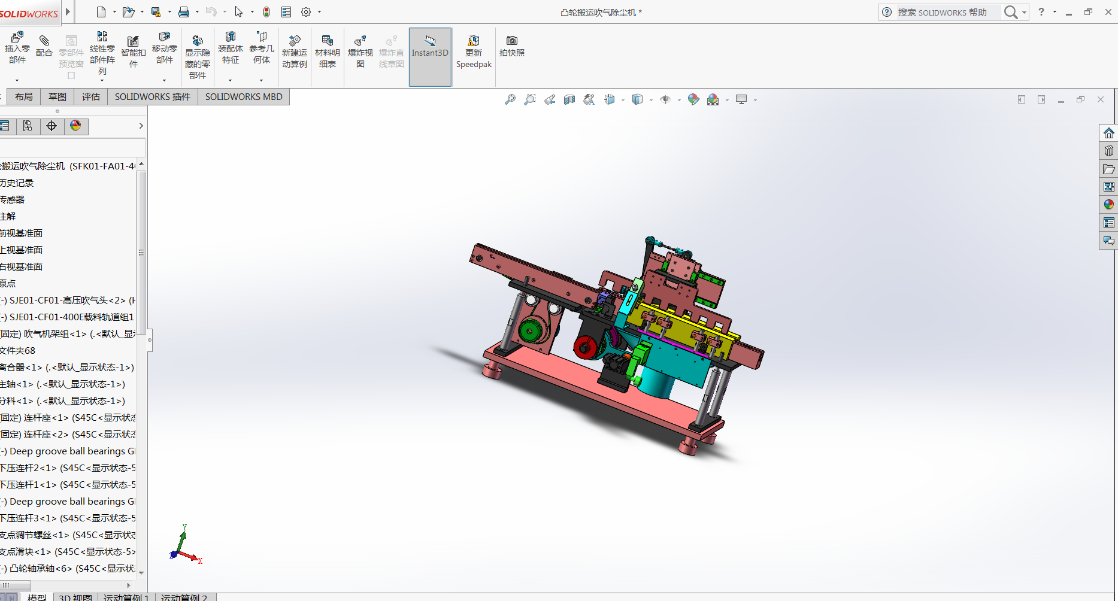Click Zoom to Area icon

pos(530,100)
